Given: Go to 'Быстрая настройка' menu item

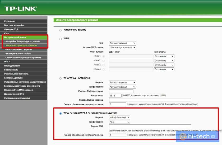Looking at the screenshot, I should 14,25.
